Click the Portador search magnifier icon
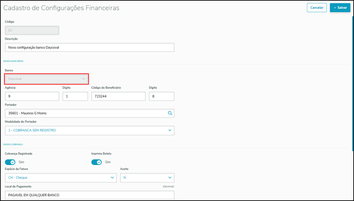The height and width of the screenshot is (201, 354). point(170,113)
